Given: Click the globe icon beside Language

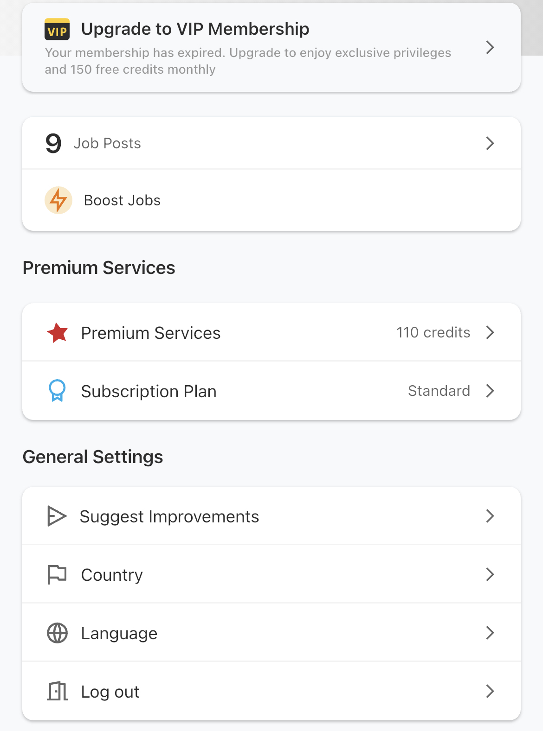Looking at the screenshot, I should click(58, 633).
